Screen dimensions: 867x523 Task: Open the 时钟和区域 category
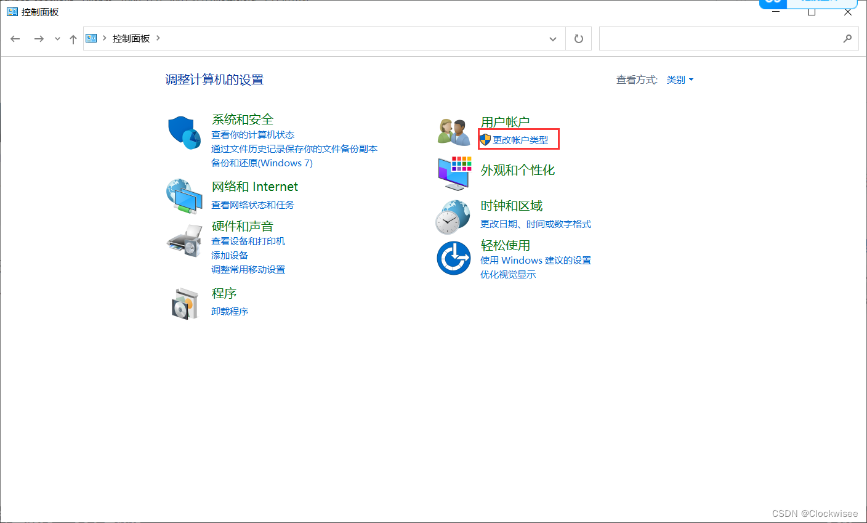(x=512, y=206)
